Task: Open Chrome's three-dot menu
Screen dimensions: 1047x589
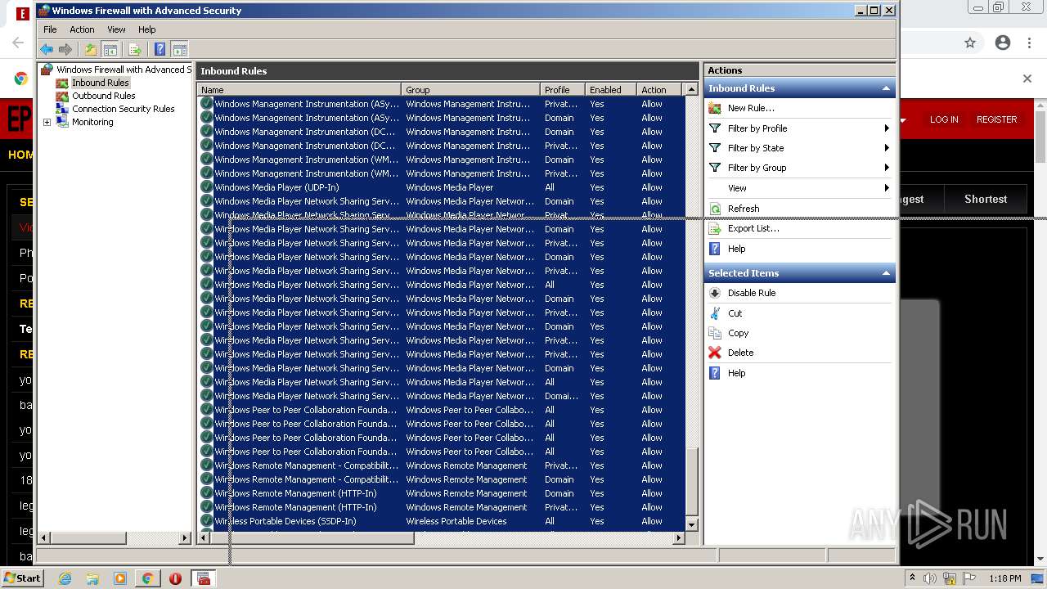Action: point(1030,43)
